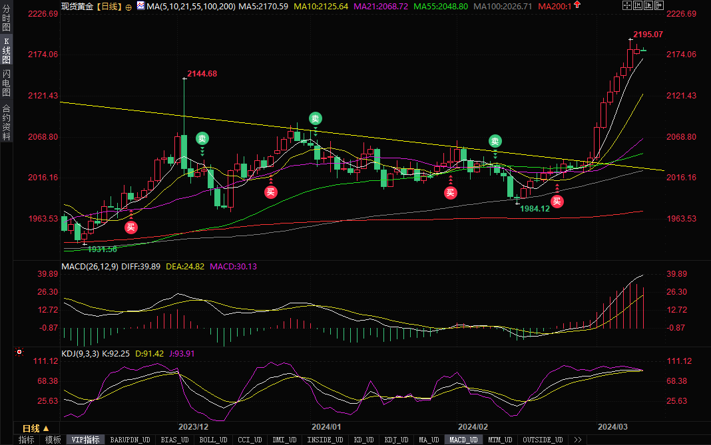Open the MA(5,10,21,55,100,200) indicator settings

click(x=190, y=6)
